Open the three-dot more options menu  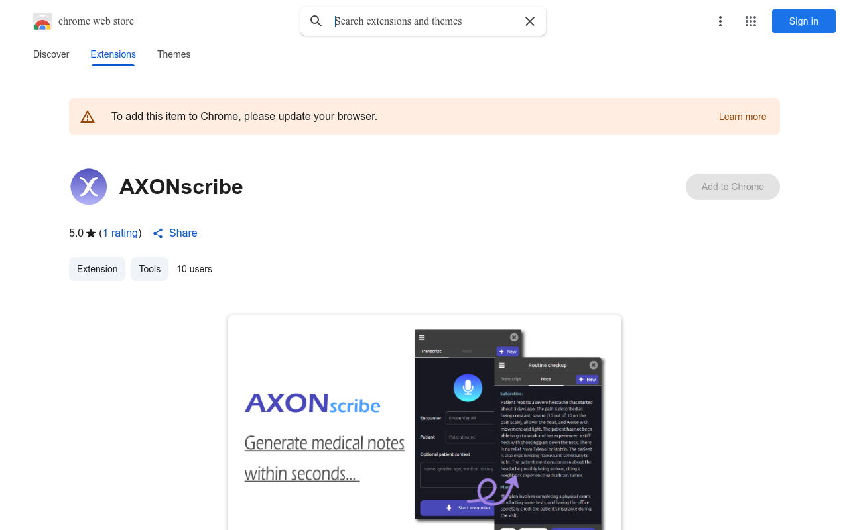click(x=720, y=21)
